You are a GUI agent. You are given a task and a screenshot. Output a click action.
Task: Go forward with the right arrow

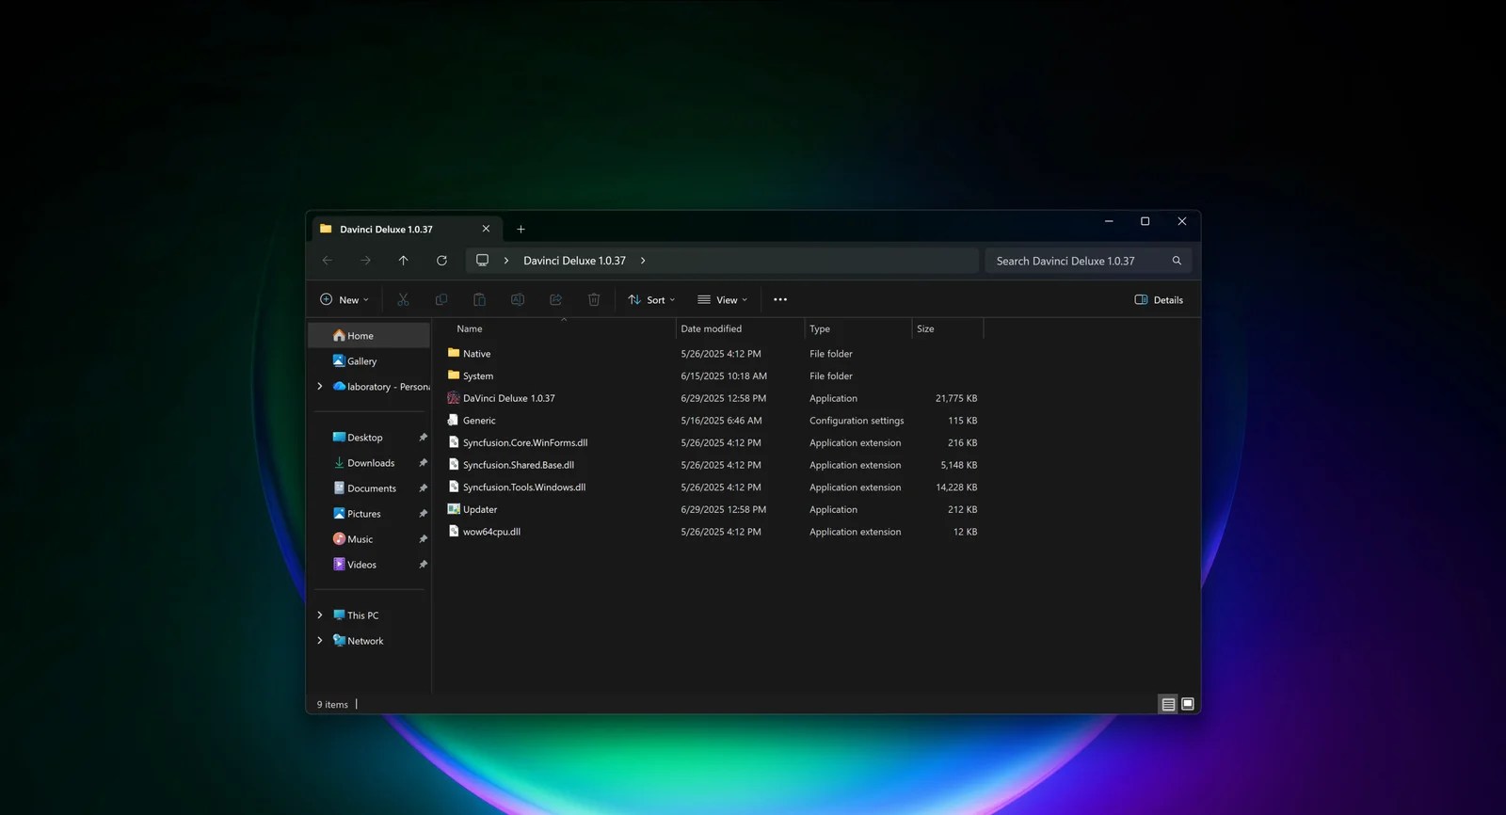(x=365, y=261)
